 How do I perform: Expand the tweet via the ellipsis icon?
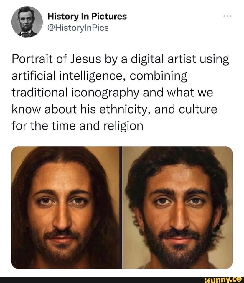point(227,16)
